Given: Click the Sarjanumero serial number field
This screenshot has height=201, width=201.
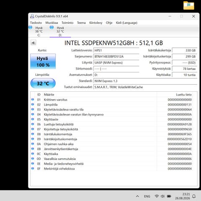Looking at the screenshot, I should tap(116, 57).
